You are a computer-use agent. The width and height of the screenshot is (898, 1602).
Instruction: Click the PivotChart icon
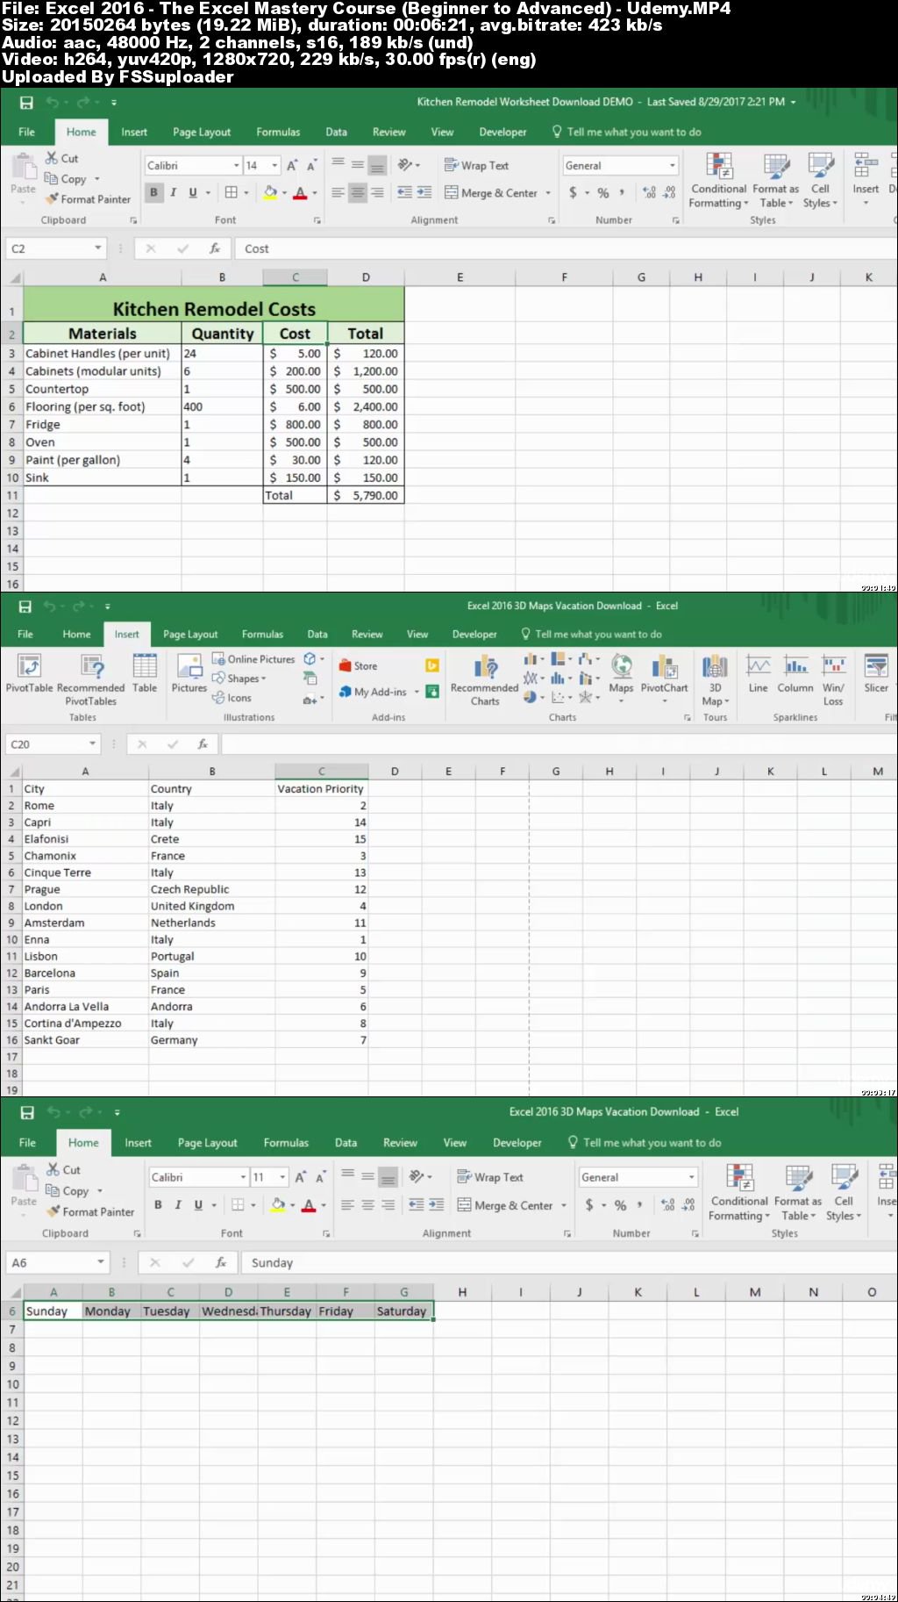[664, 674]
